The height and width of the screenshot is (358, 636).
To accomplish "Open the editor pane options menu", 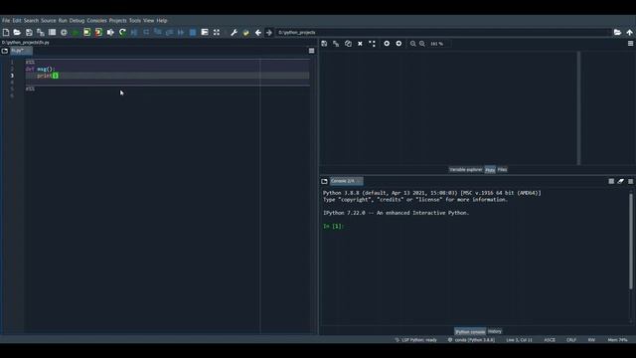I will click(x=311, y=51).
